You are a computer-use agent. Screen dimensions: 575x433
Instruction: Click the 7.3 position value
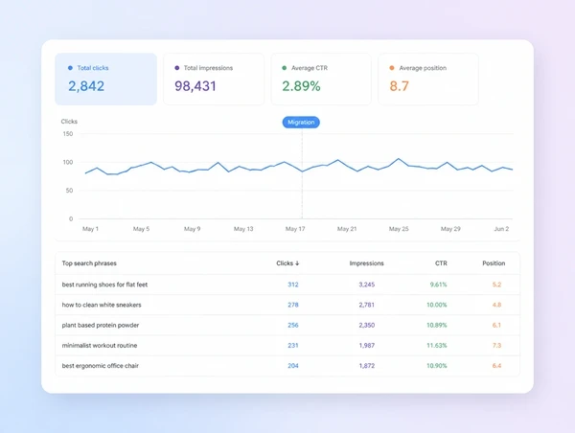496,346
